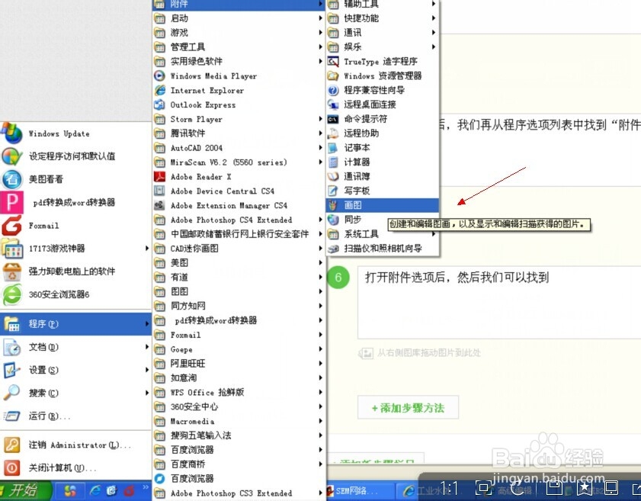Open Adobe Extension Manager CS4
The image size is (641, 501).
[239, 205]
